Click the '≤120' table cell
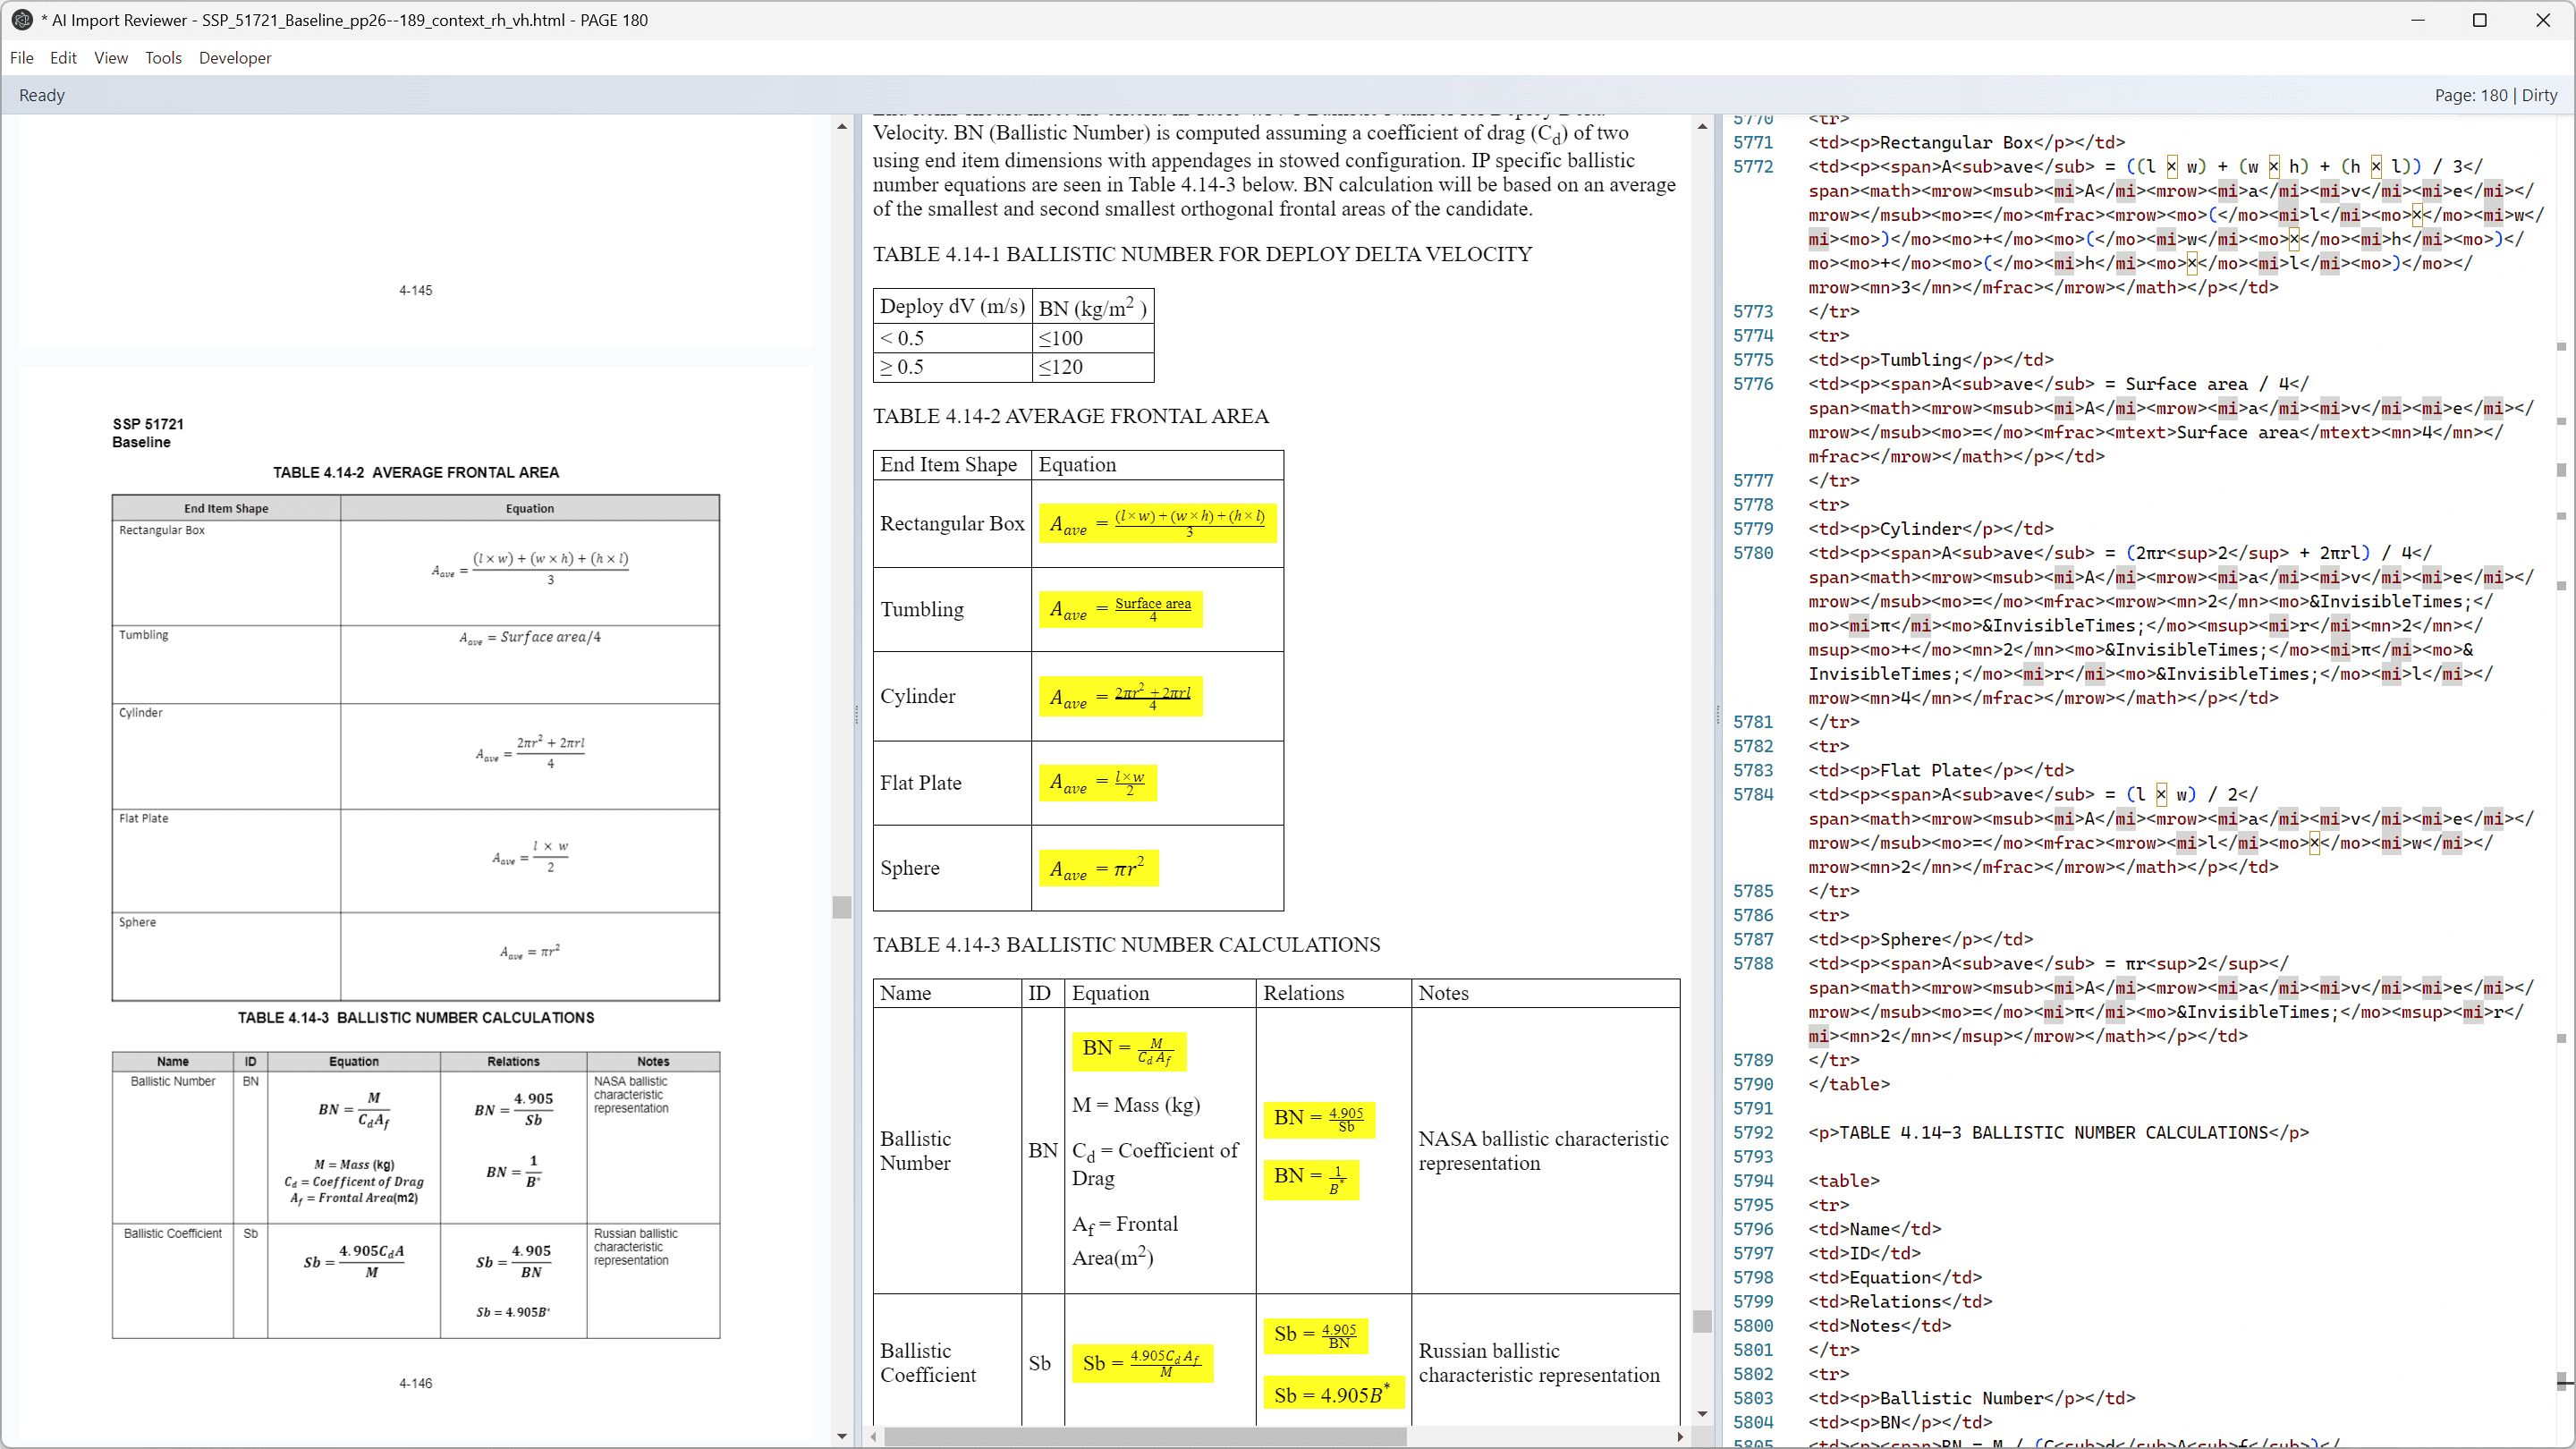Screen dimensions: 2576x1449 point(1092,367)
